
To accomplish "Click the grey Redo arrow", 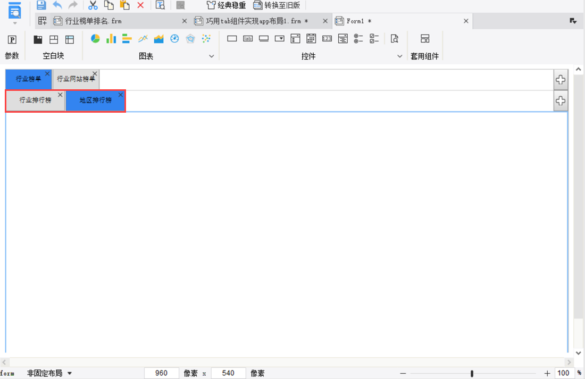I will 73,5.
